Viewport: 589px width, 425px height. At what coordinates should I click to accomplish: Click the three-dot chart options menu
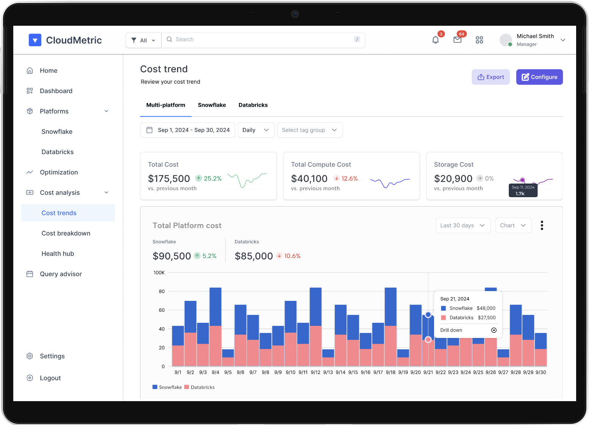(542, 226)
